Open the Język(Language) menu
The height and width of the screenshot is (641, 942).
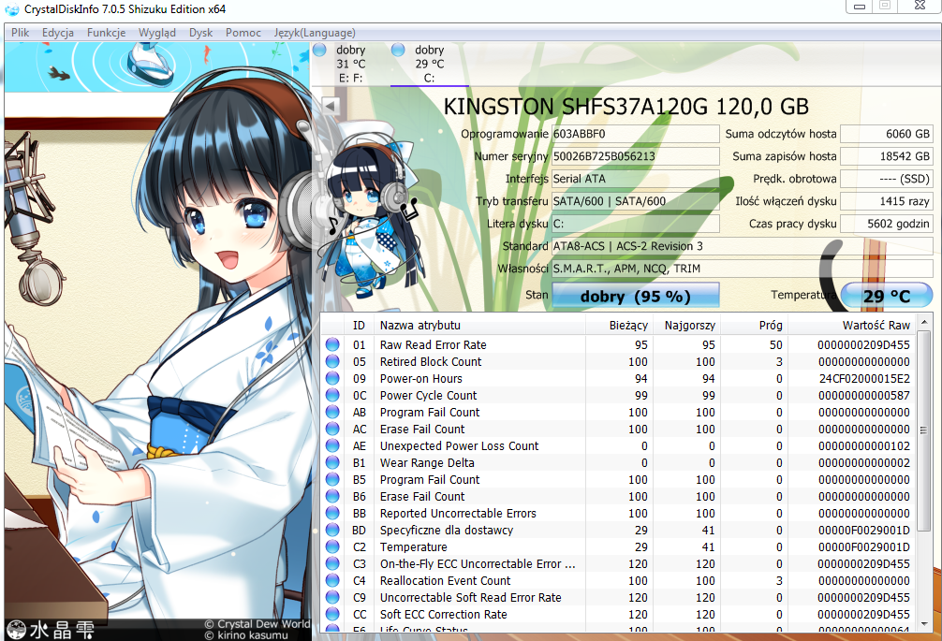[315, 33]
